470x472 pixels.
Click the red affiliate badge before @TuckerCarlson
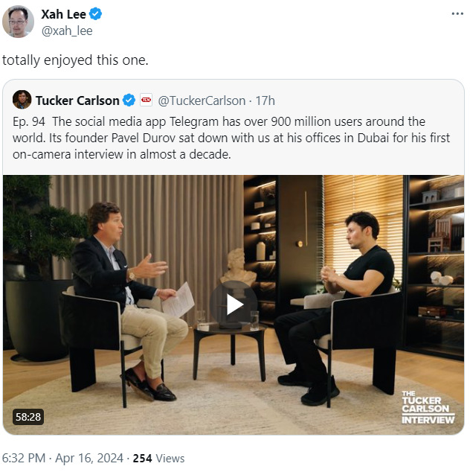(x=146, y=101)
